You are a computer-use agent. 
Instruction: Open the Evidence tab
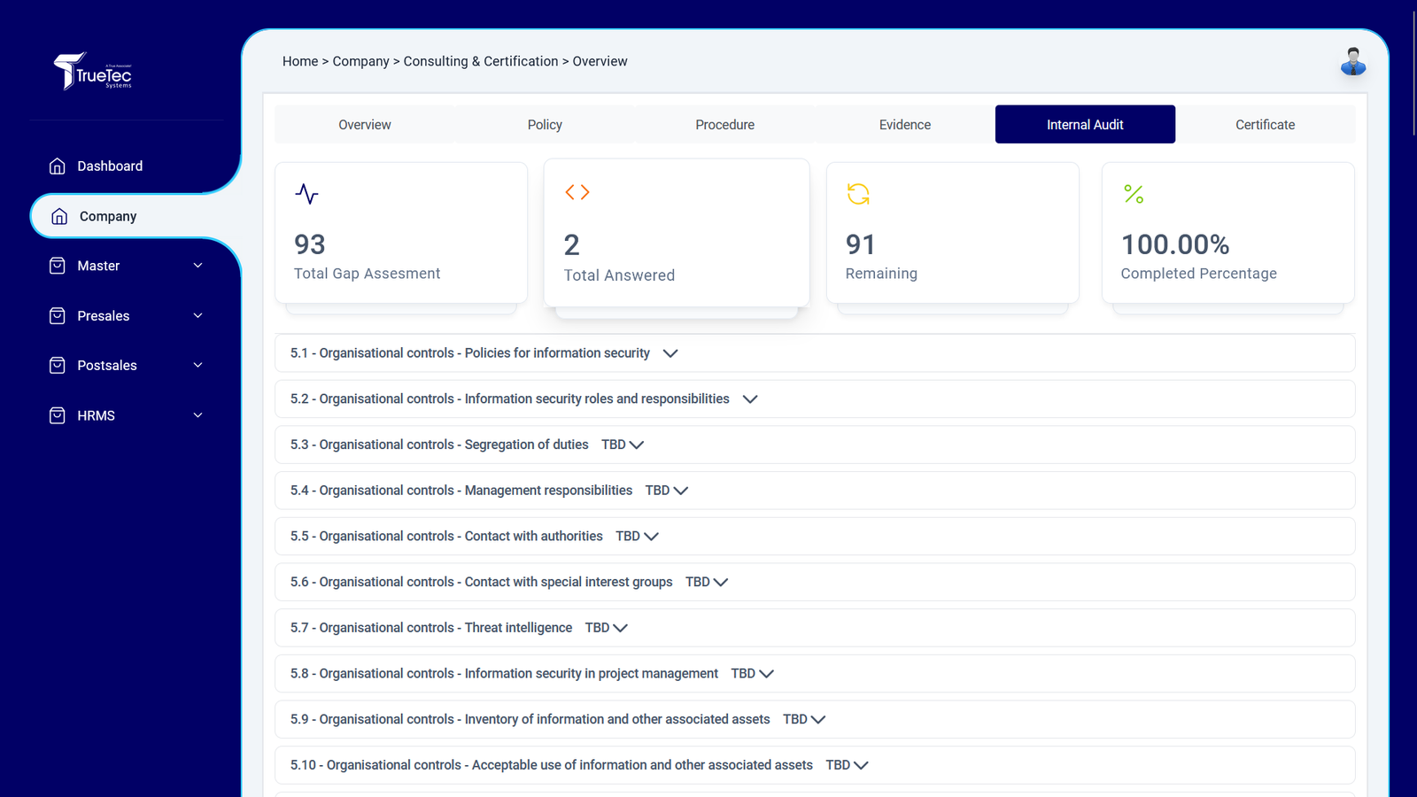click(905, 125)
